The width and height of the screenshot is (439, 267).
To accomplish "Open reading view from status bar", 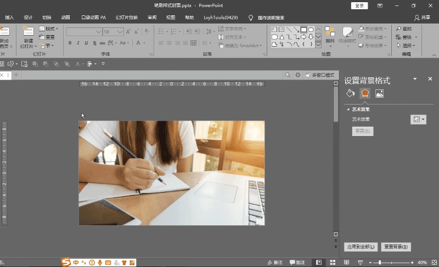I will point(346,262).
